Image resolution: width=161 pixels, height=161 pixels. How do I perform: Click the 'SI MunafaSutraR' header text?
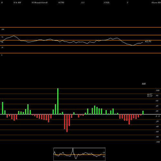click(x=40, y=3)
